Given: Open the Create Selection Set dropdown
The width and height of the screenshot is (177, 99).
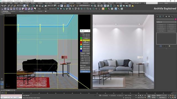Looking at the screenshot, I should [x=84, y=5].
